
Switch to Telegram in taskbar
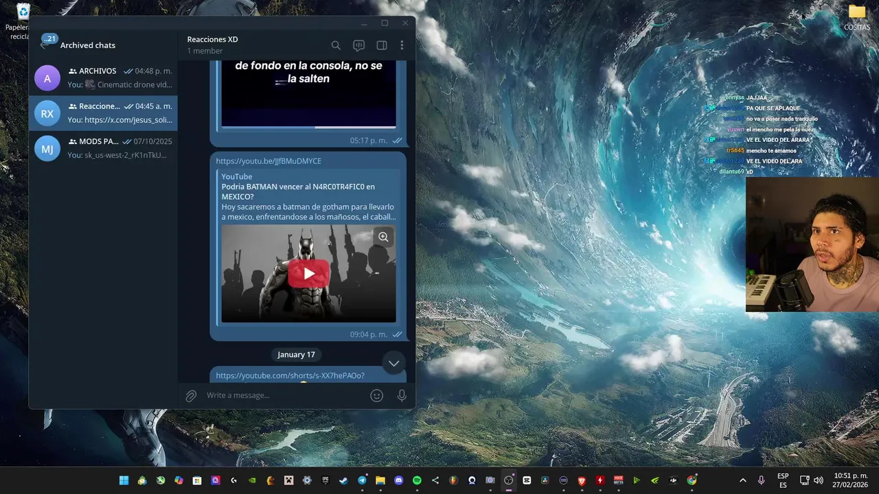pyautogui.click(x=362, y=480)
